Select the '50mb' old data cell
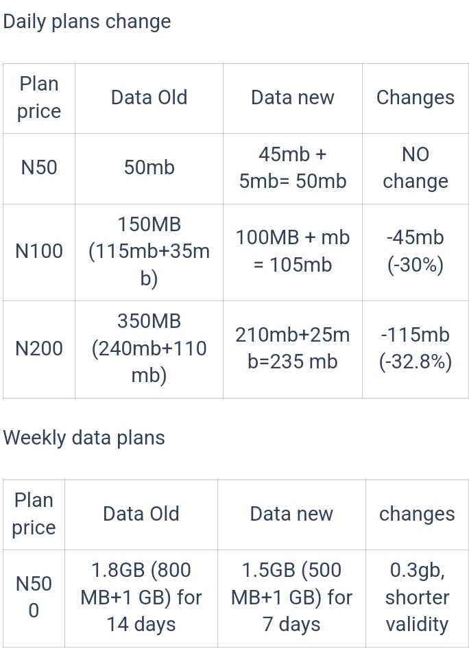 click(x=149, y=169)
